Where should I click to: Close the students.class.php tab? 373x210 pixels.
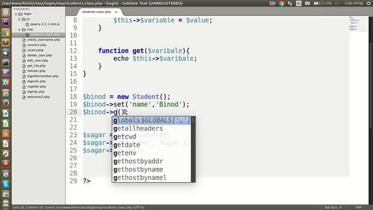[x=116, y=12]
